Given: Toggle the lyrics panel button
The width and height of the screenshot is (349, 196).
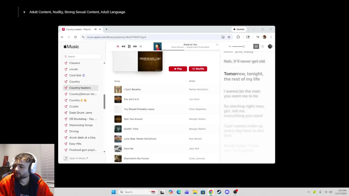Looking at the screenshot, I should click(256, 47).
